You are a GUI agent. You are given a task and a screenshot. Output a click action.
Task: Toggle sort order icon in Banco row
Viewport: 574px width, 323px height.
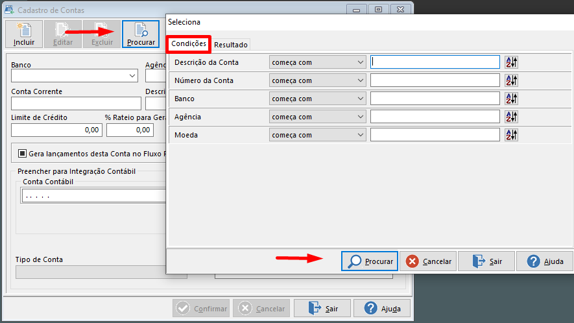[x=511, y=99]
